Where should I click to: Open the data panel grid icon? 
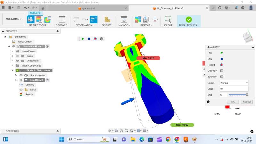[3, 8]
